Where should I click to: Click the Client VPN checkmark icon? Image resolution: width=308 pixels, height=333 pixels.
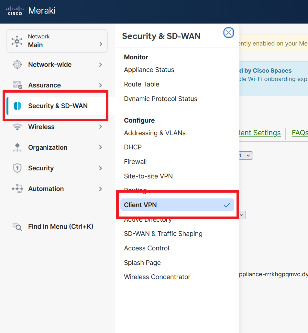pos(227,205)
